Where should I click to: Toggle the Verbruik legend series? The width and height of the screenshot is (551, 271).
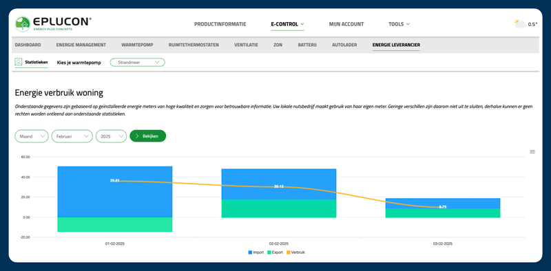(295, 252)
